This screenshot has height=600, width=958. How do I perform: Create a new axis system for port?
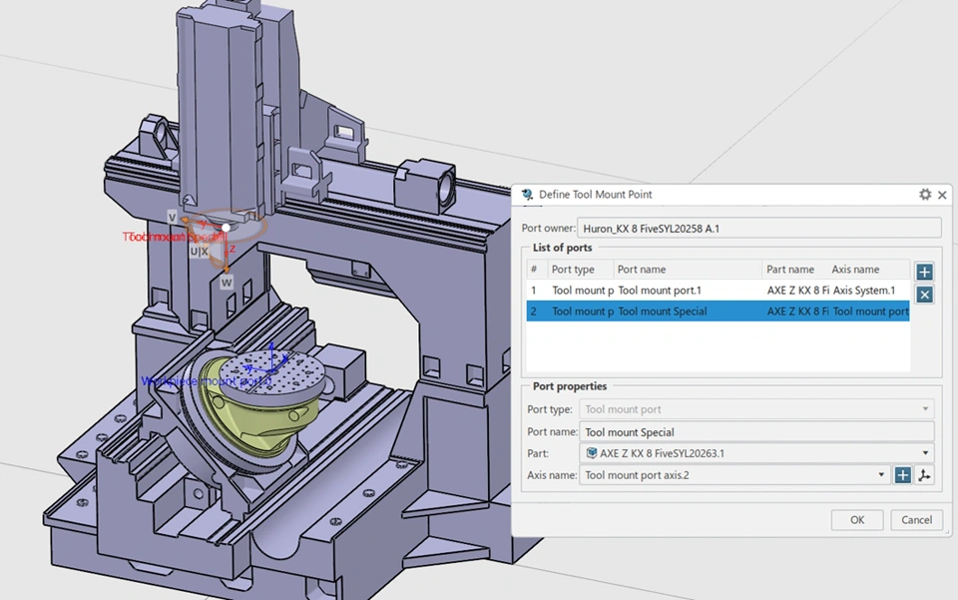(x=902, y=475)
